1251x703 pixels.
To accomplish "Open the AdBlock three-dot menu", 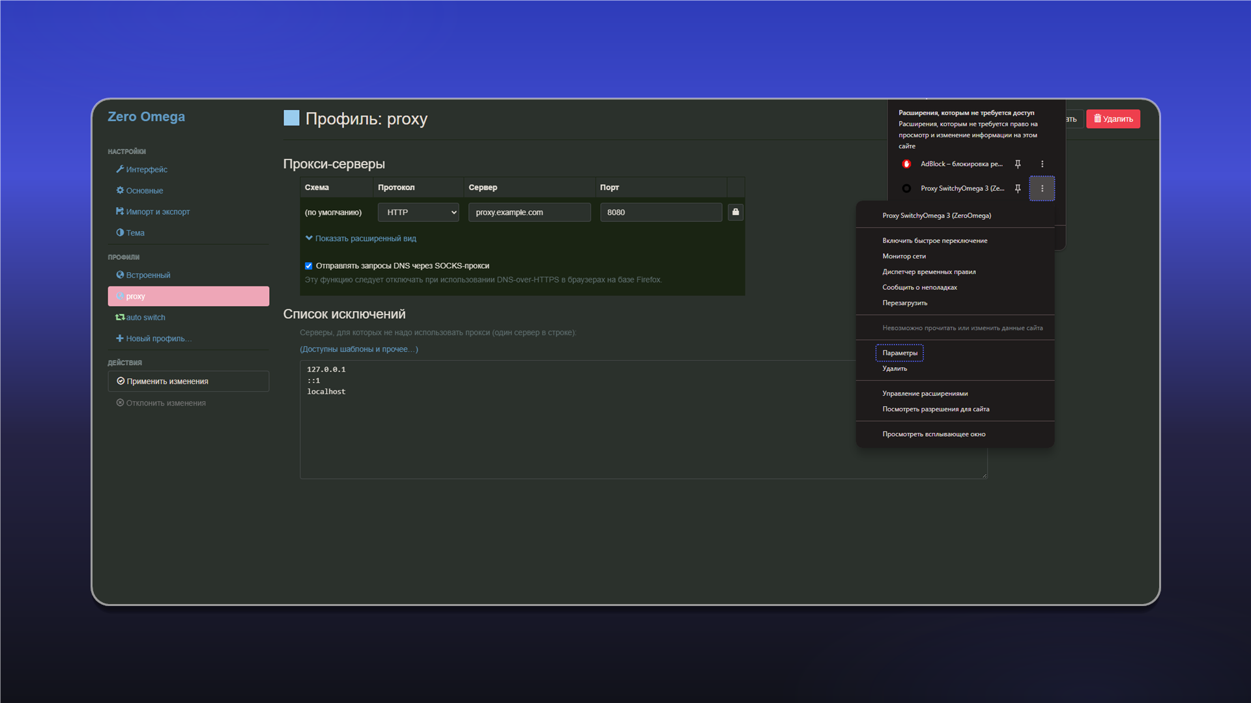I will [x=1042, y=164].
